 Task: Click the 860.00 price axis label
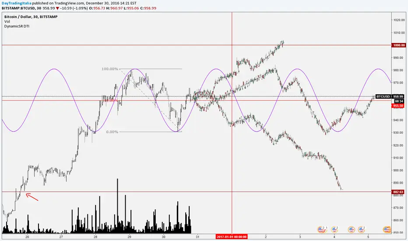click(399, 220)
